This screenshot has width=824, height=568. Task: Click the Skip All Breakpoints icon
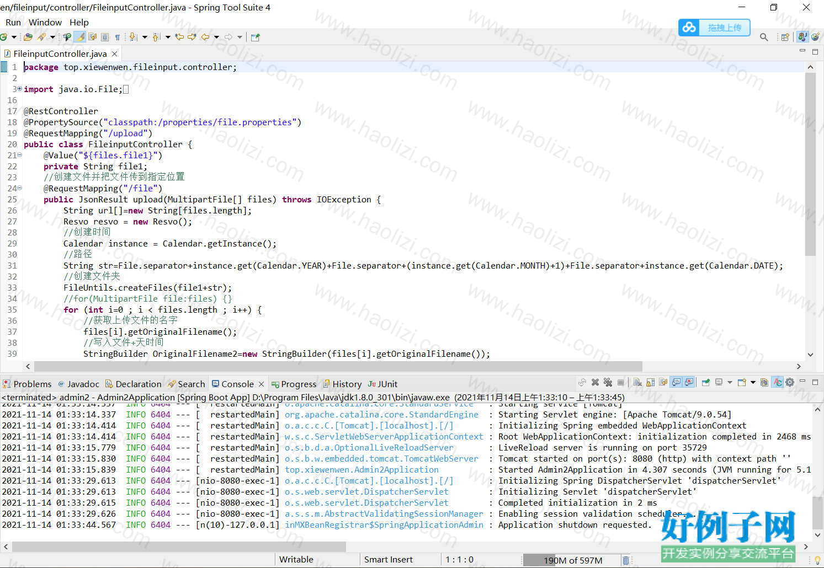[x=67, y=37]
